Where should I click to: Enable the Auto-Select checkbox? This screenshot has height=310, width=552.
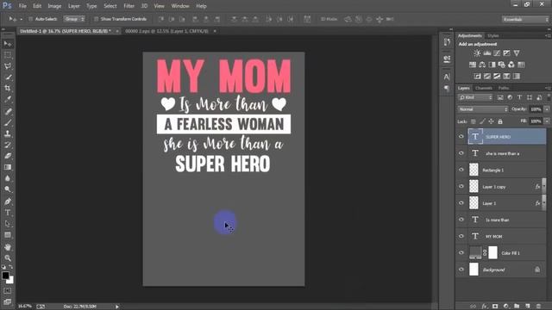[x=31, y=19]
